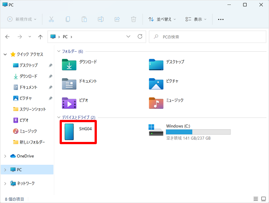269x203 pixels.
Task: Open the address bar history dropdown
Action: pos(129,36)
